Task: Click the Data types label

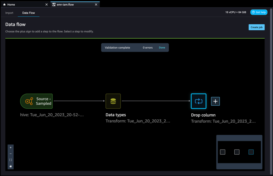Action: tap(116, 115)
